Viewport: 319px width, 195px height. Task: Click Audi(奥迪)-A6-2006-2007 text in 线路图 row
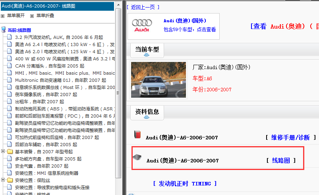182,160
